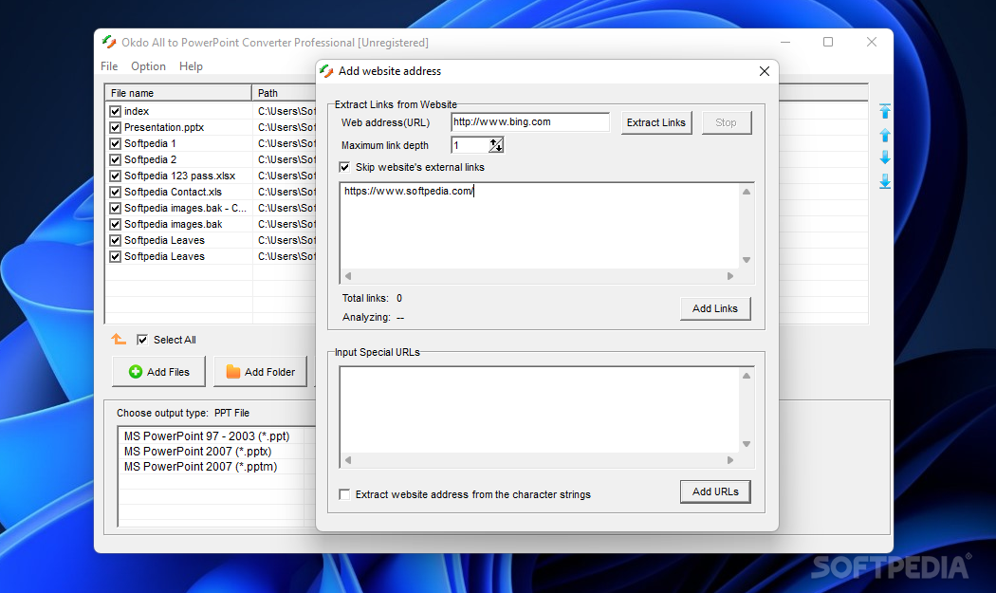
Task: Select the index file row
Action: coord(137,111)
